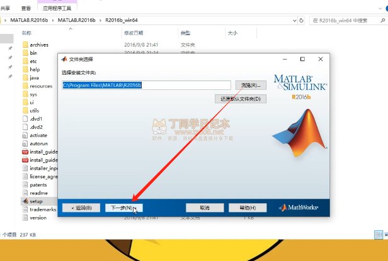Expand the Explorer ribbon chevron
The width and height of the screenshot is (388, 261).
click(x=380, y=8)
